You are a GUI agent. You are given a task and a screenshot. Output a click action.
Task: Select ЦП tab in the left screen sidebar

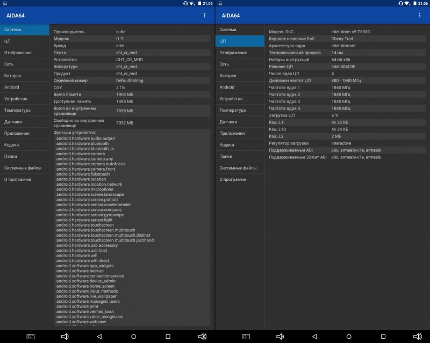[x=25, y=41]
